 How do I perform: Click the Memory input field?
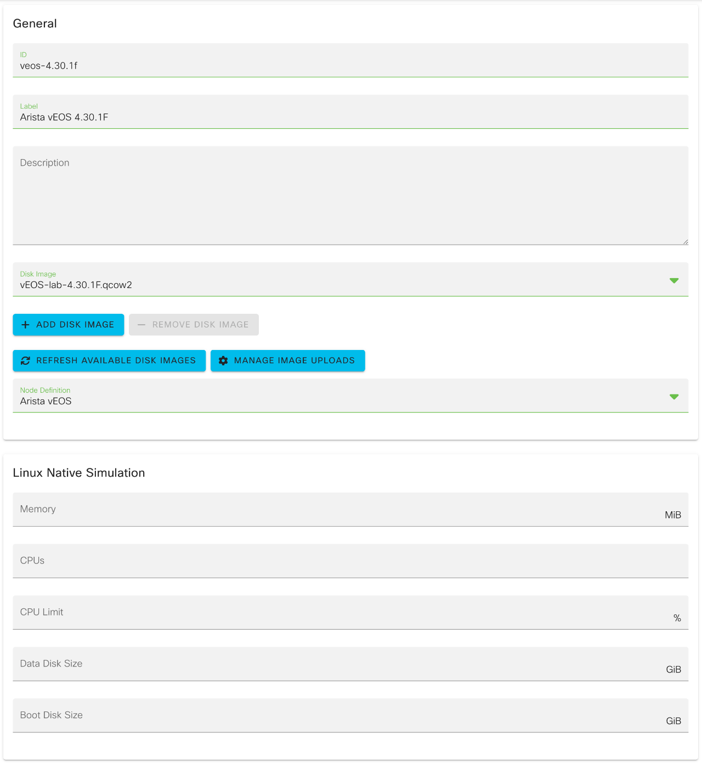tap(350, 510)
